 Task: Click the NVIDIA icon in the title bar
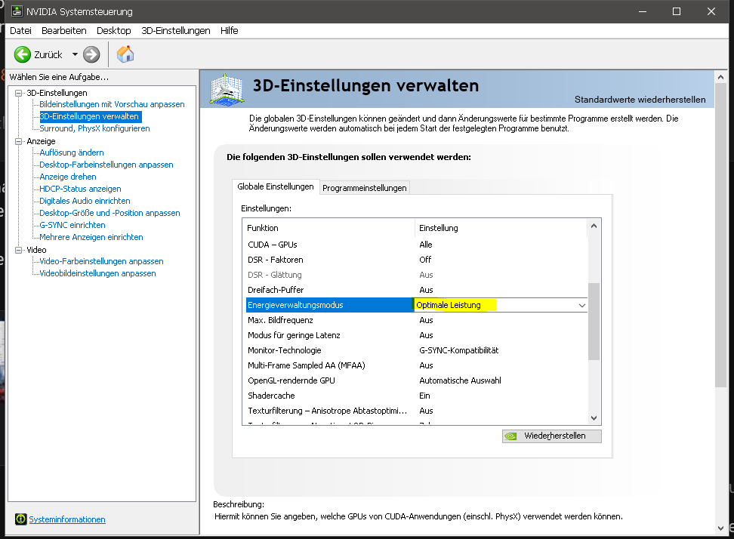[x=17, y=11]
